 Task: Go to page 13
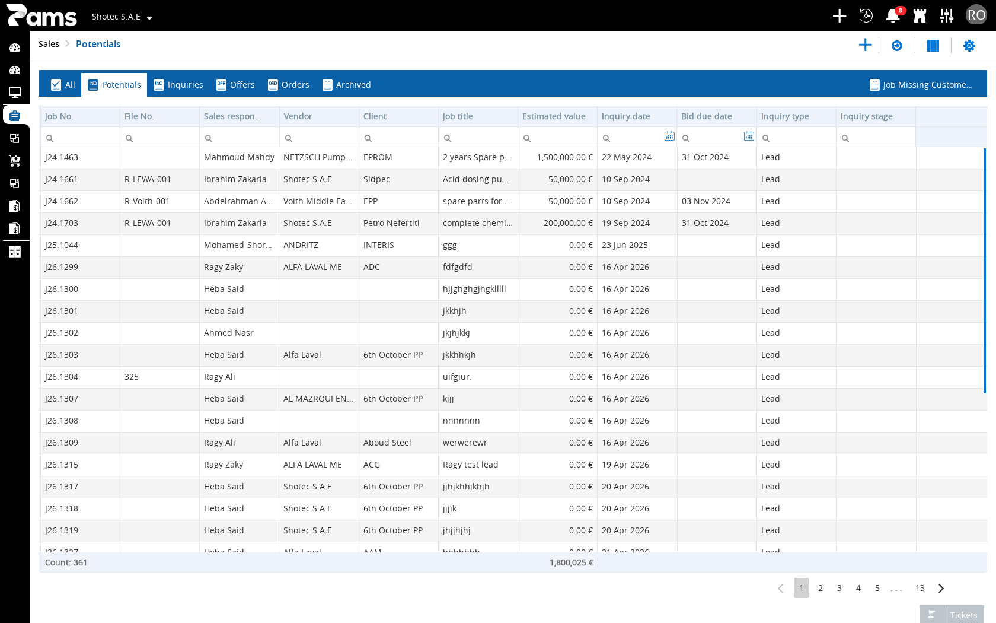click(920, 588)
